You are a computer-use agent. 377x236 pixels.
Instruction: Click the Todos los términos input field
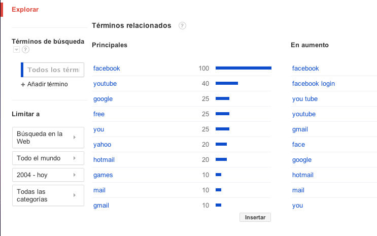53,70
